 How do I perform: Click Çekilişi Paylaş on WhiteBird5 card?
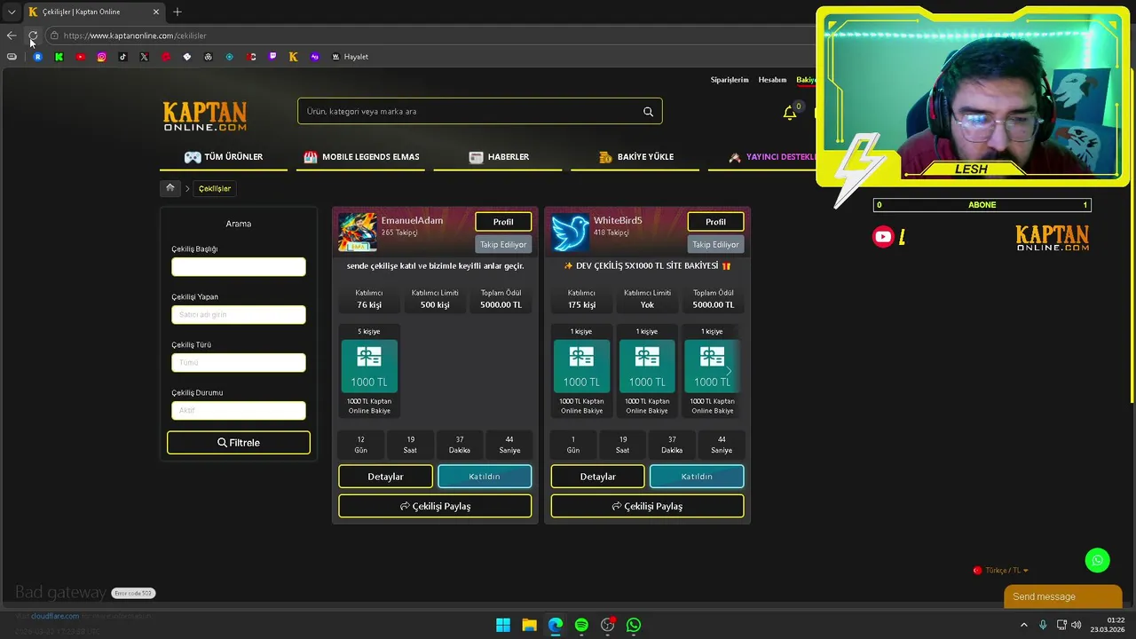coord(647,506)
